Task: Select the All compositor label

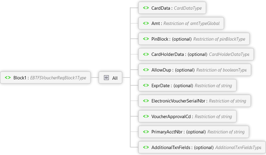Action: tap(115, 78)
